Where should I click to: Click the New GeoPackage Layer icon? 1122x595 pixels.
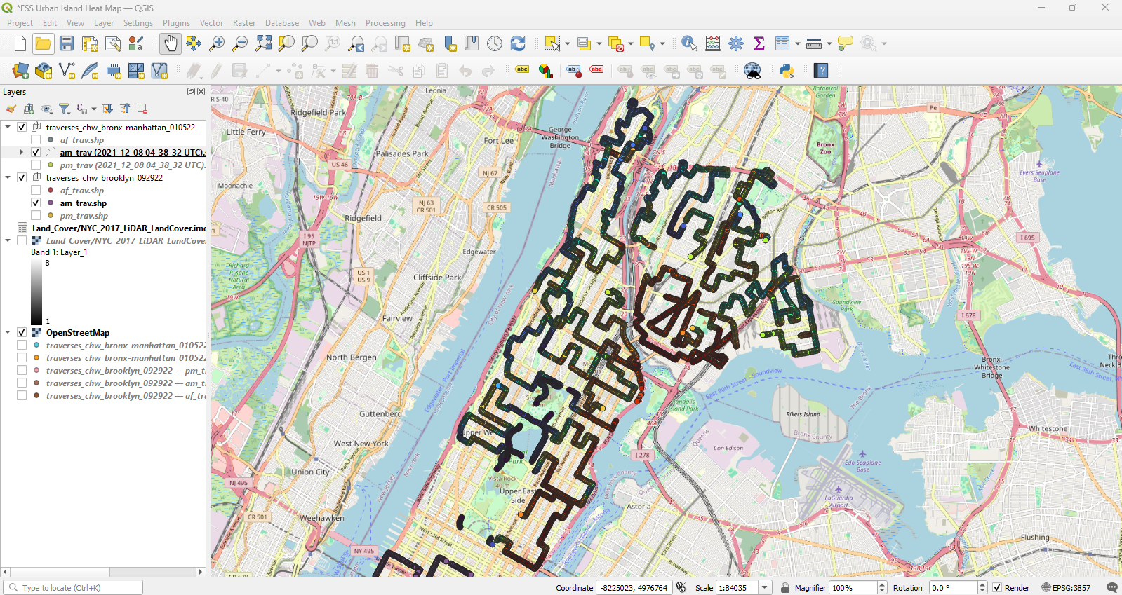(44, 71)
